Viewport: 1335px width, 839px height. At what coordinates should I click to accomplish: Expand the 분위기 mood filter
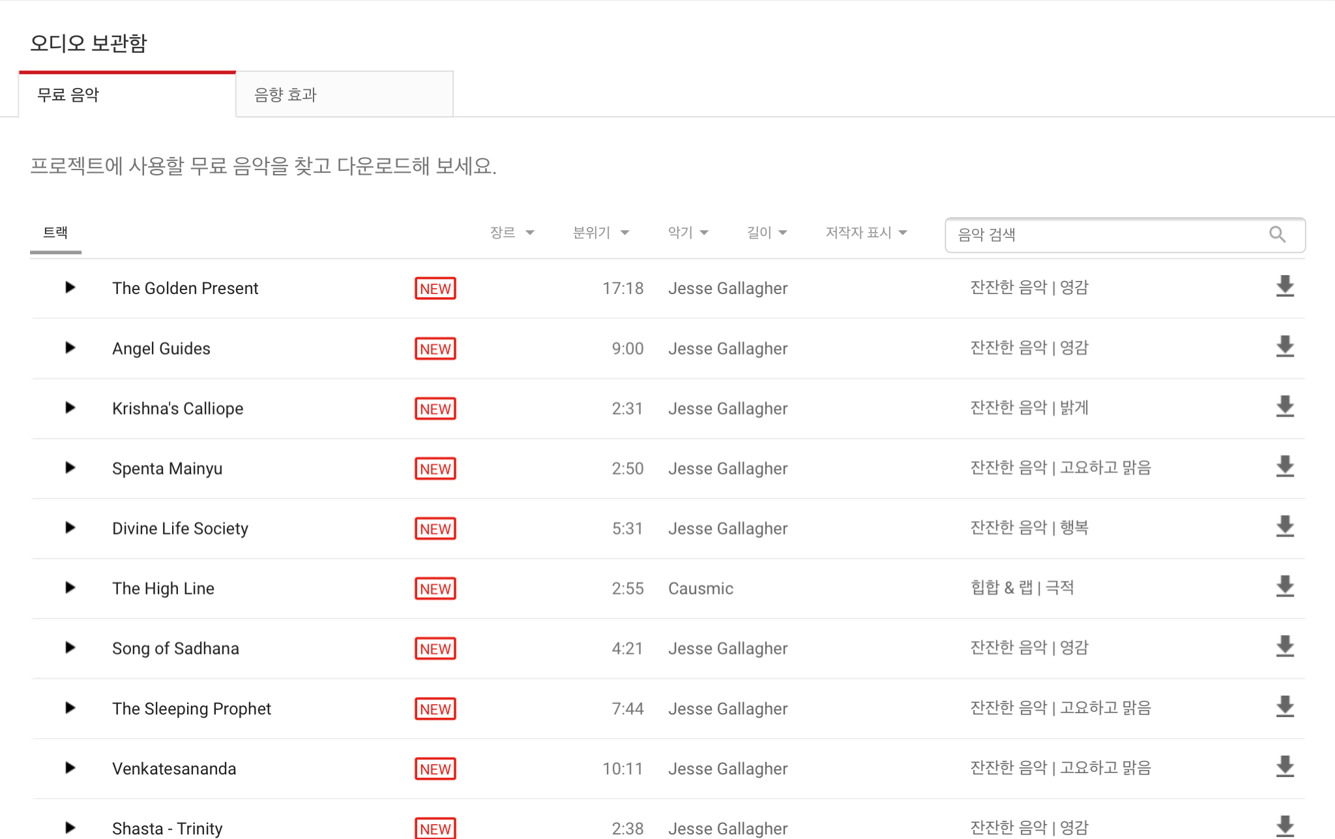tap(600, 233)
